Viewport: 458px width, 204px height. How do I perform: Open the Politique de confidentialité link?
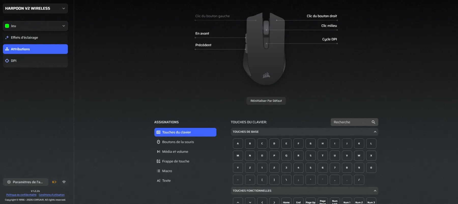pyautogui.click(x=21, y=195)
